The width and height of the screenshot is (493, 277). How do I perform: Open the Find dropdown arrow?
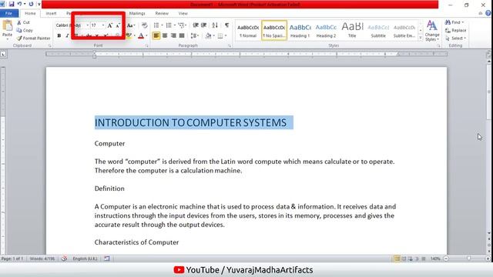pos(463,22)
